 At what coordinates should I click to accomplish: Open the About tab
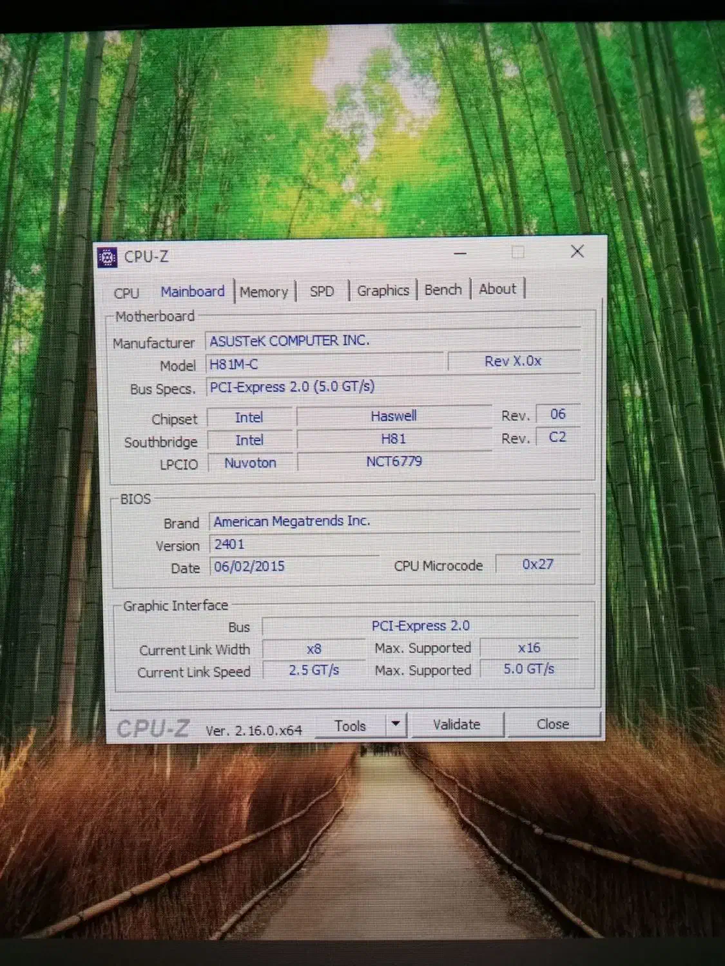click(498, 289)
